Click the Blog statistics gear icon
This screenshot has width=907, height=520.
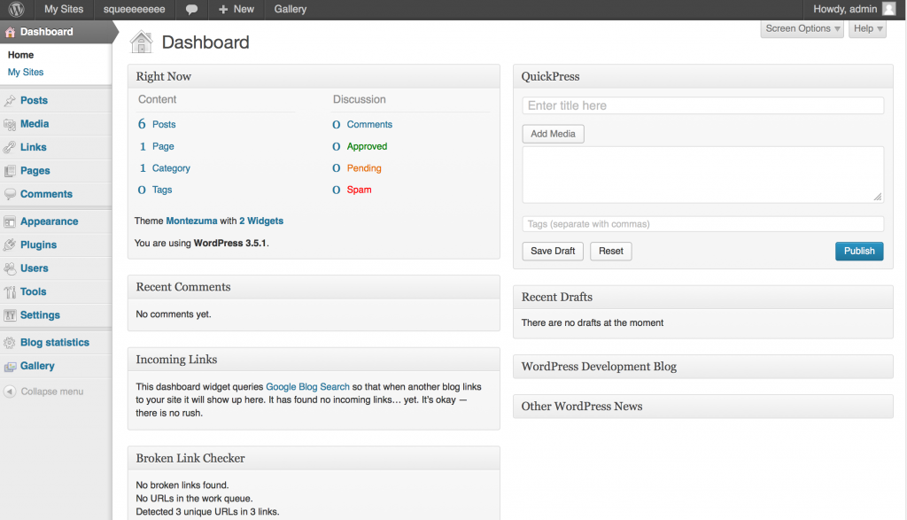pyautogui.click(x=10, y=343)
